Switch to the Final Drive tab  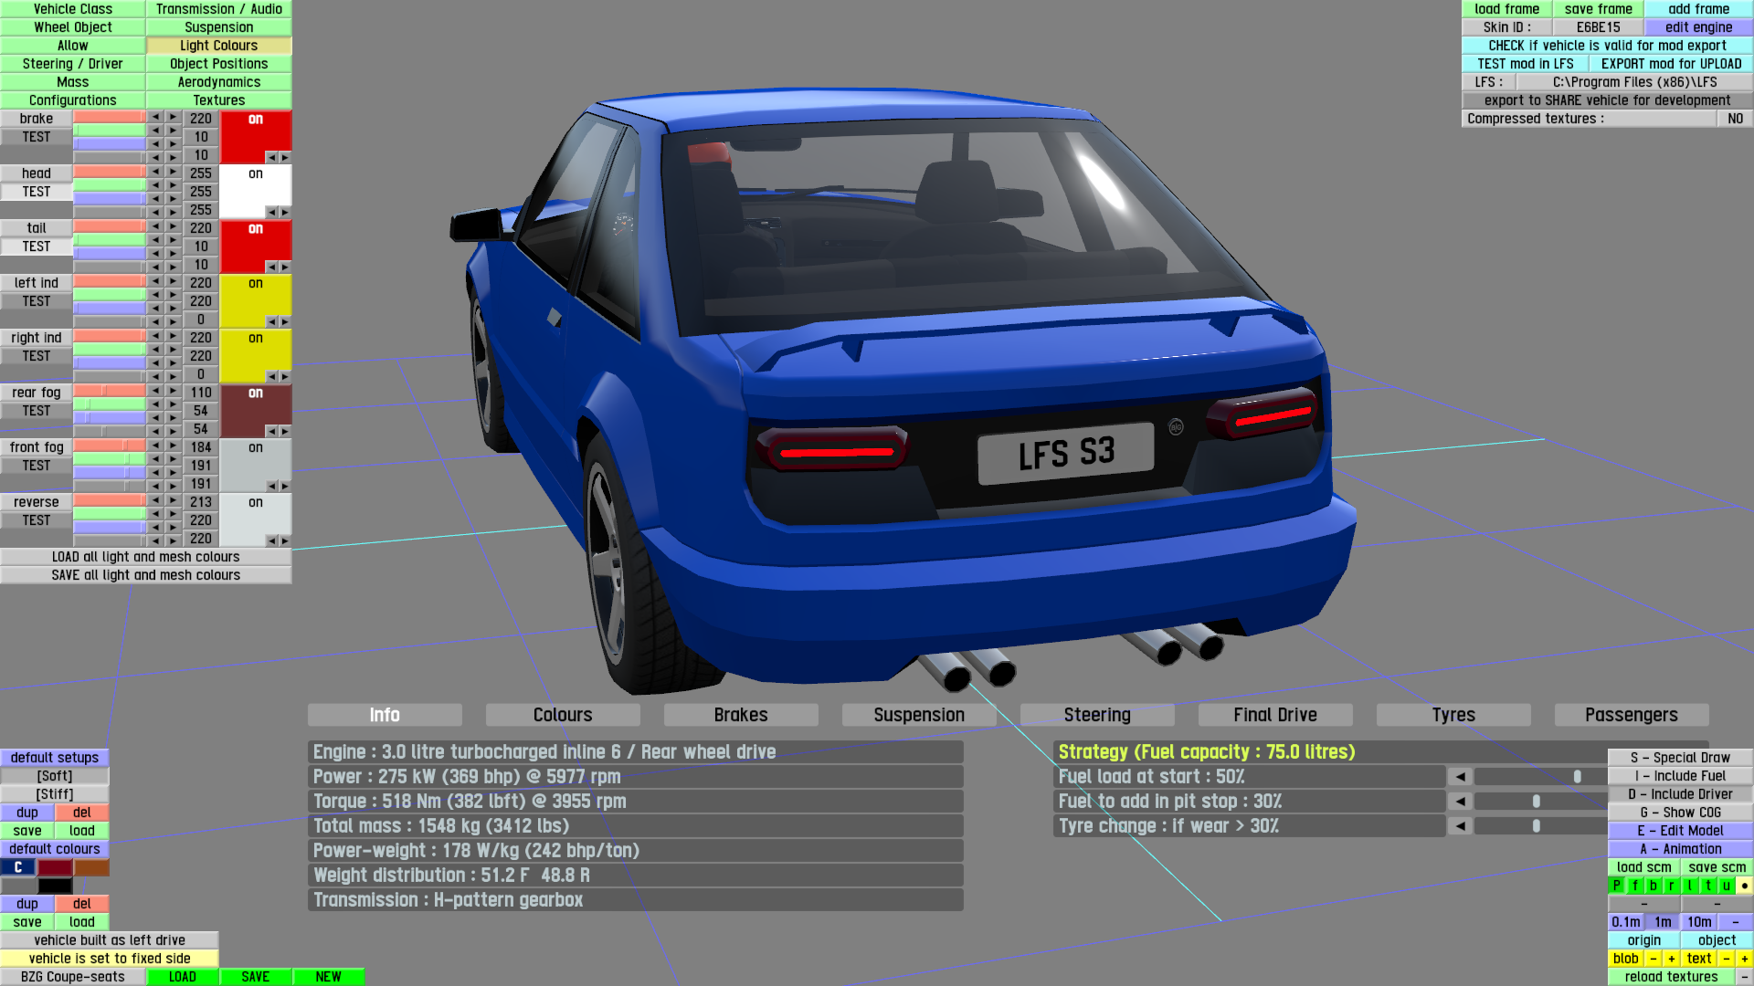(x=1274, y=715)
